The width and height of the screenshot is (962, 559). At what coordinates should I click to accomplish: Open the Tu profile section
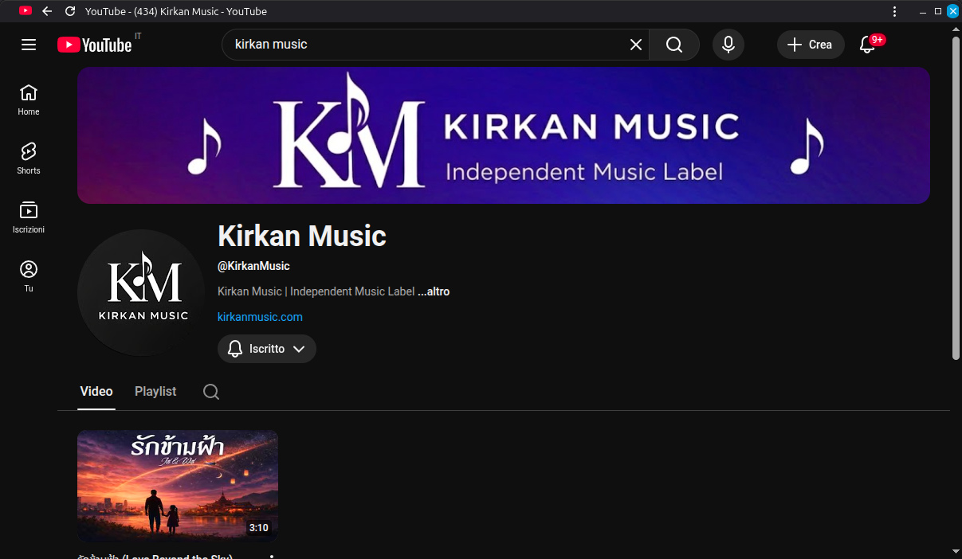[28, 275]
